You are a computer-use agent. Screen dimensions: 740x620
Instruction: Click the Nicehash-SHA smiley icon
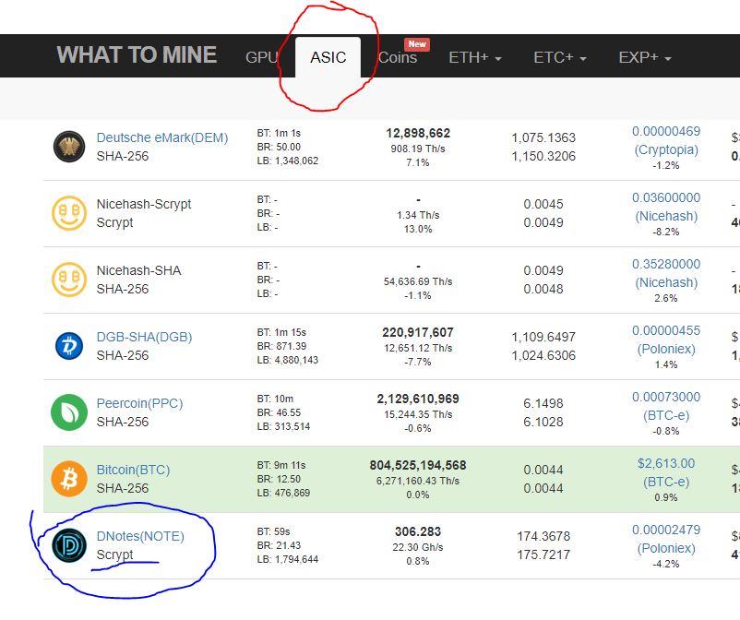(x=69, y=280)
